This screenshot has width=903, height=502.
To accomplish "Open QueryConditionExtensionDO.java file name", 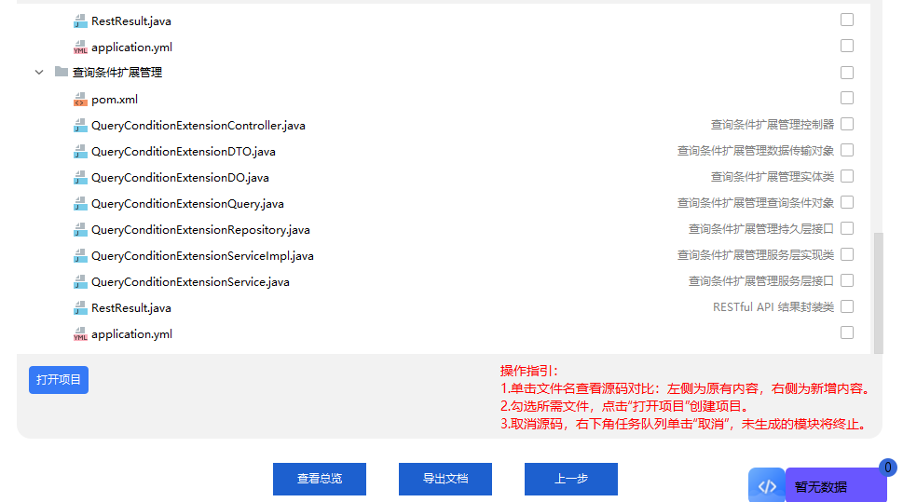I will tap(180, 178).
